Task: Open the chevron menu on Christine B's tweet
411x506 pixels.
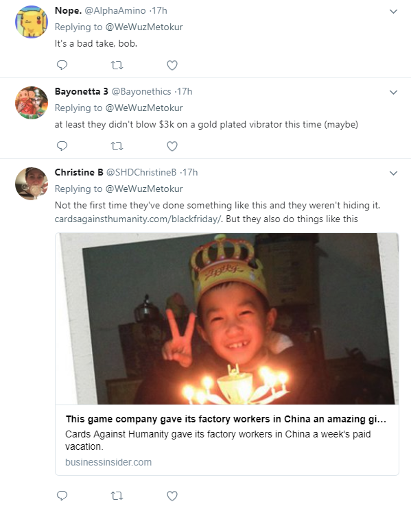Action: pos(393,173)
